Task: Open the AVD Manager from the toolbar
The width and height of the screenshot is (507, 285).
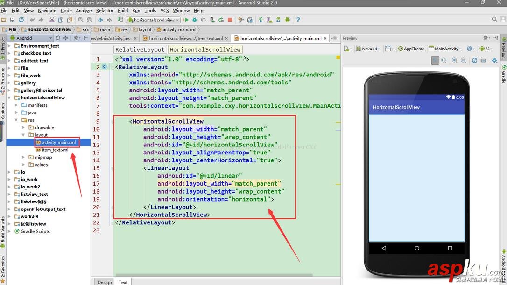Action: pyautogui.click(x=270, y=20)
